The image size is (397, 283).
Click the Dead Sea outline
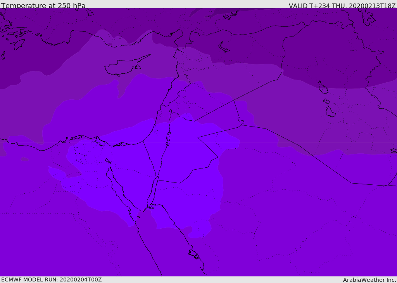point(168,137)
